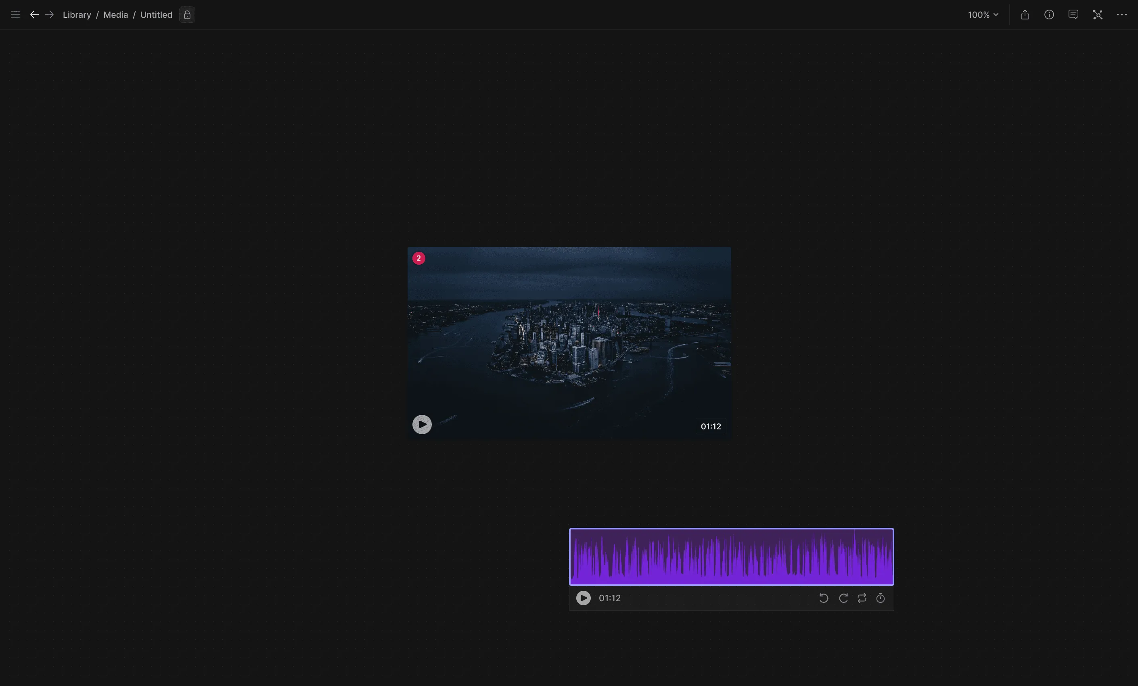
Task: Go back with the left arrow
Action: point(34,15)
